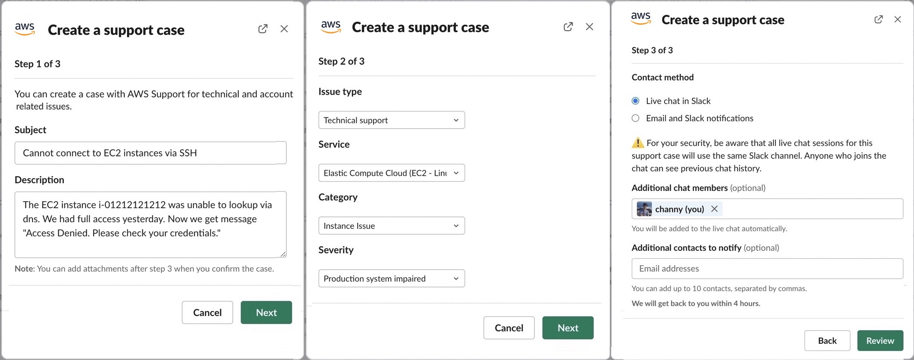
Task: Click channy's avatar thumbnail
Action: 644,209
